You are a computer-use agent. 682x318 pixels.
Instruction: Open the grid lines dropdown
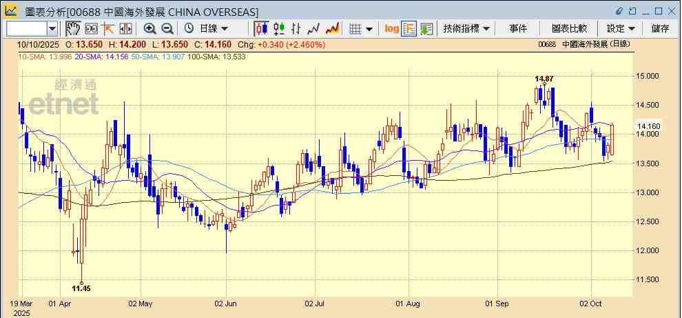(x=361, y=28)
